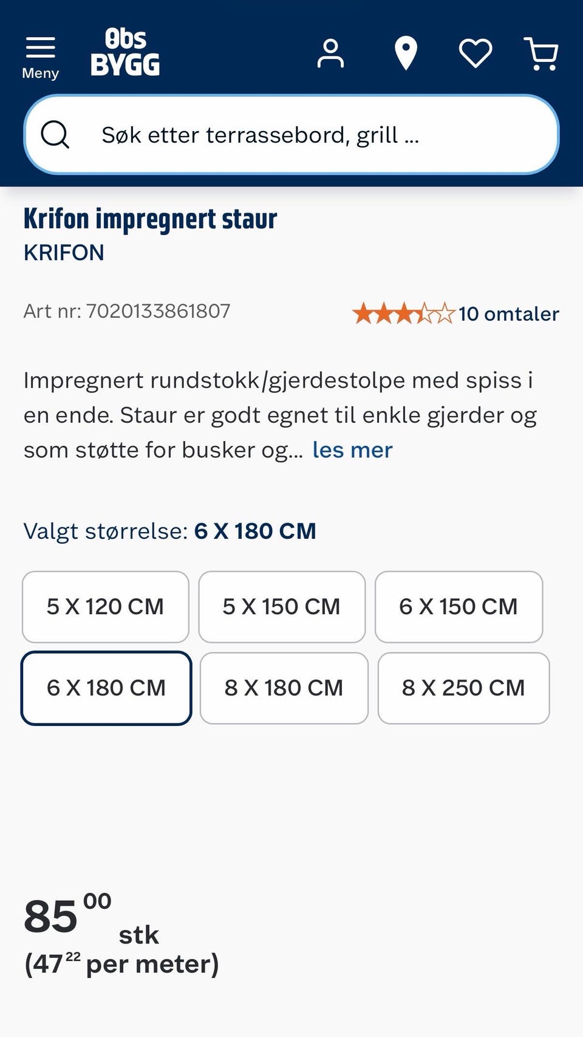The width and height of the screenshot is (583, 1037).
Task: Expand description with les mer
Action: (x=352, y=450)
